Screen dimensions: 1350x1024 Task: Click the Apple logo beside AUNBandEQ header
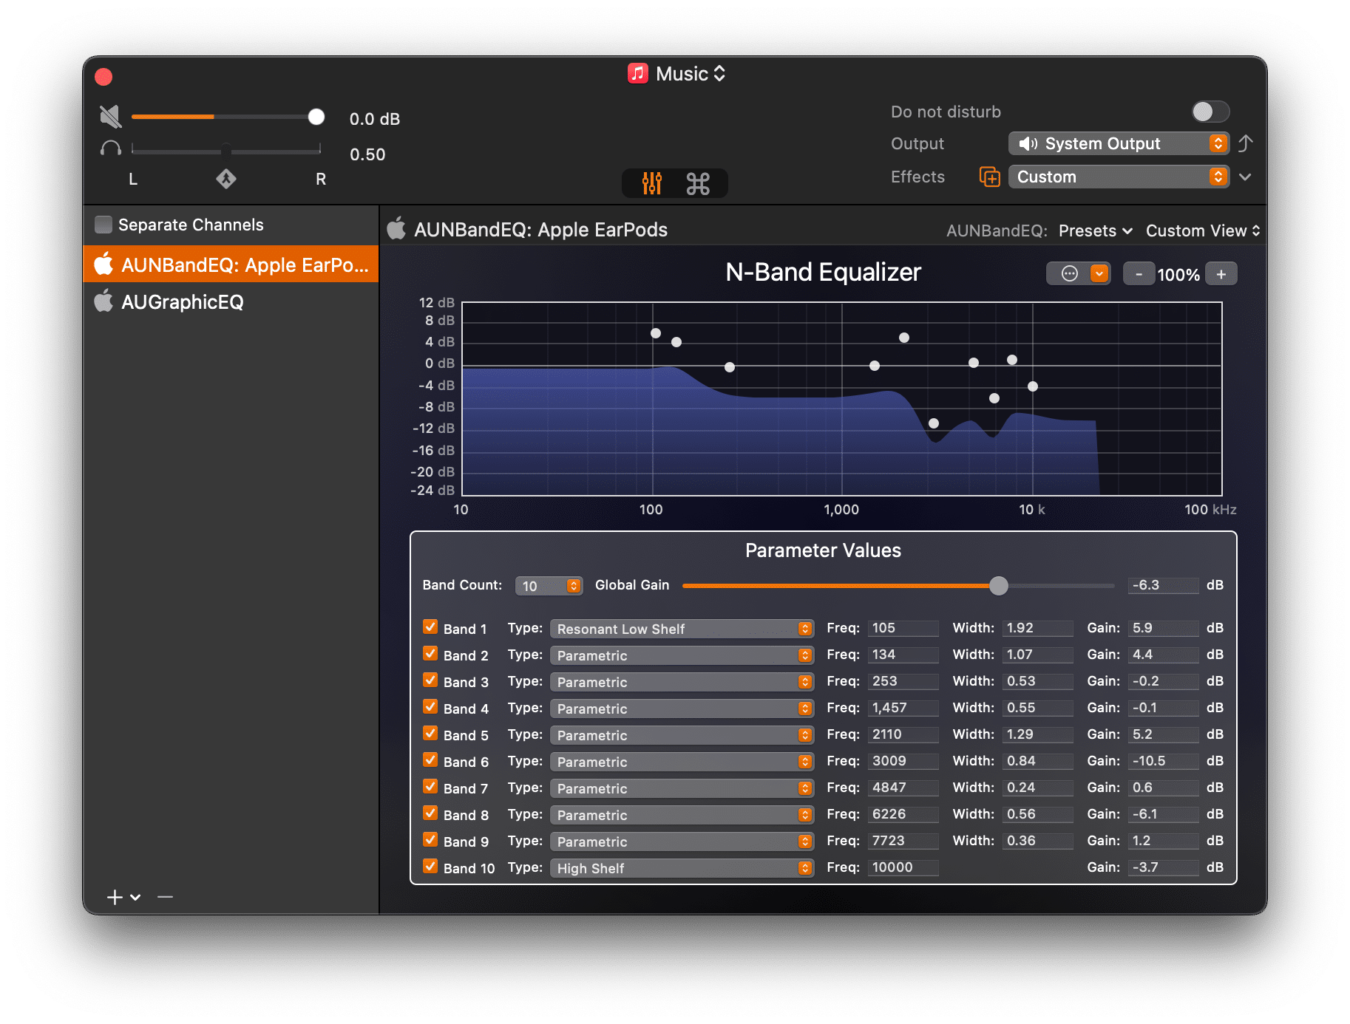point(397,229)
